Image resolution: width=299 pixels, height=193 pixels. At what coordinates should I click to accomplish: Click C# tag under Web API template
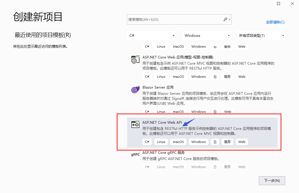tap(147, 142)
